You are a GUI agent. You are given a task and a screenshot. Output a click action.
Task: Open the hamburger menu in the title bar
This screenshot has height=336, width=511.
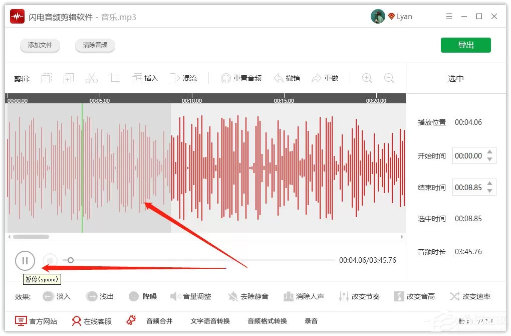(x=449, y=17)
